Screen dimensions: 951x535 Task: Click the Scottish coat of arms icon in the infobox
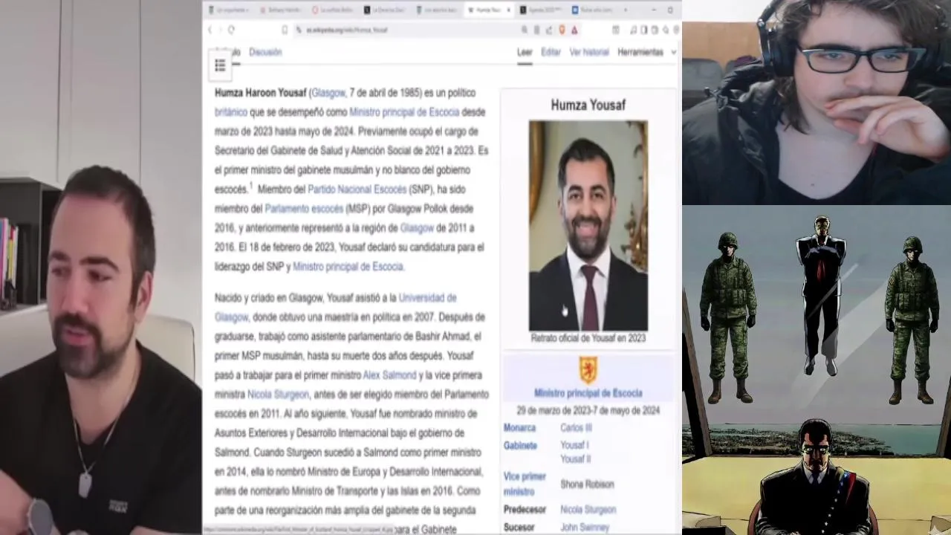(588, 370)
